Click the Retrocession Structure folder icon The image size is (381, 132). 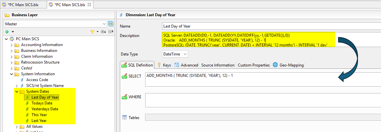click(x=17, y=62)
